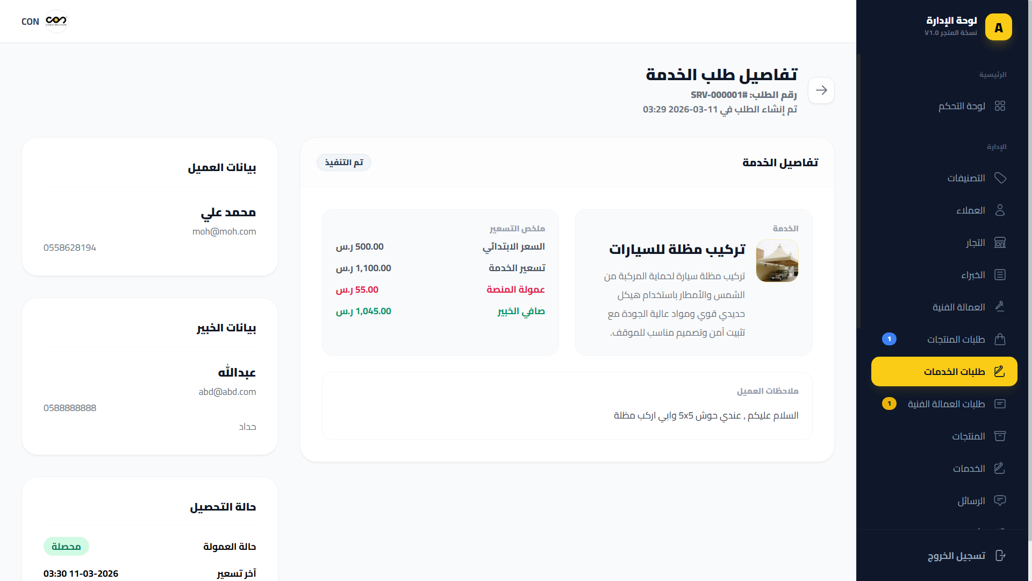Click the car shade service thumbnail
The image size is (1032, 581).
coord(777,261)
